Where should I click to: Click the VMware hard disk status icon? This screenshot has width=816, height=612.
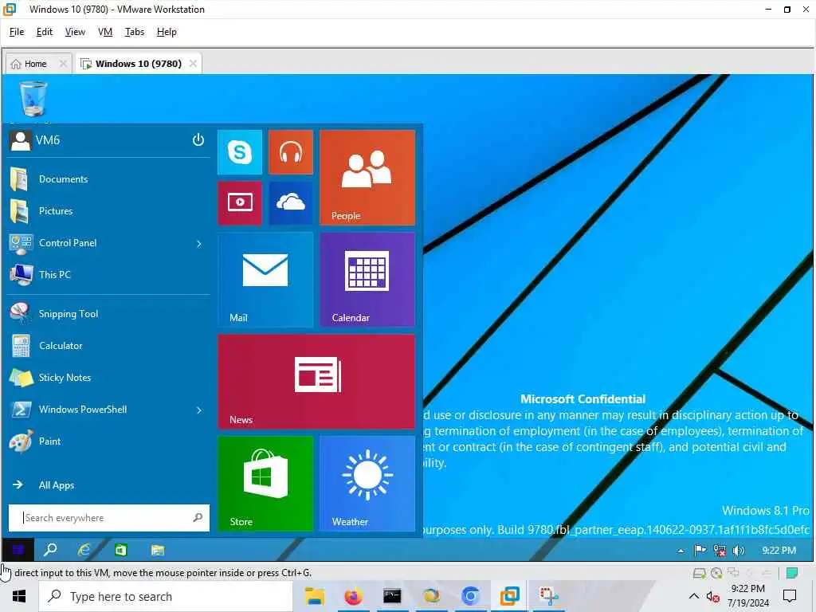699,573
